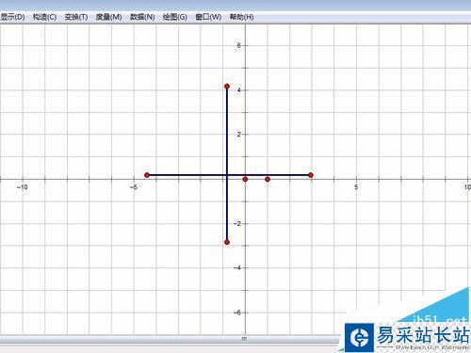Click the horizontal scrollbar grip at the bottom

(x=244, y=339)
